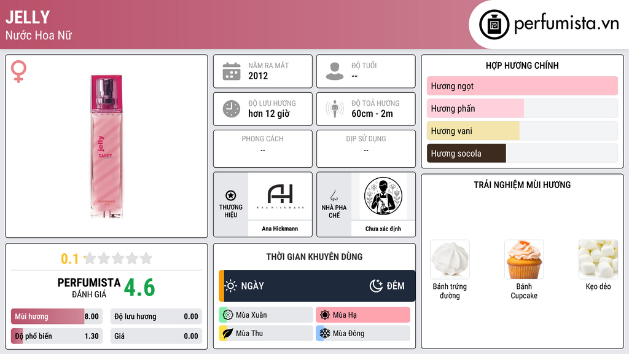629x354 pixels.
Task: Click the Mùi hương 8.00 score bar
Action: click(x=57, y=317)
